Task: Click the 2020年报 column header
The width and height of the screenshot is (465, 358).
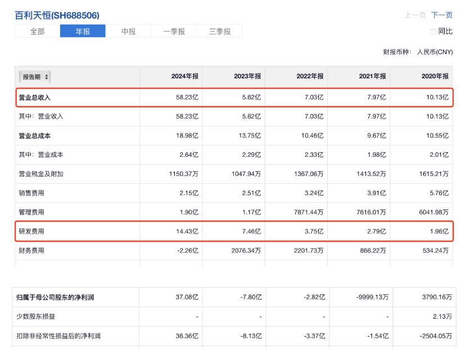Action: coord(435,76)
